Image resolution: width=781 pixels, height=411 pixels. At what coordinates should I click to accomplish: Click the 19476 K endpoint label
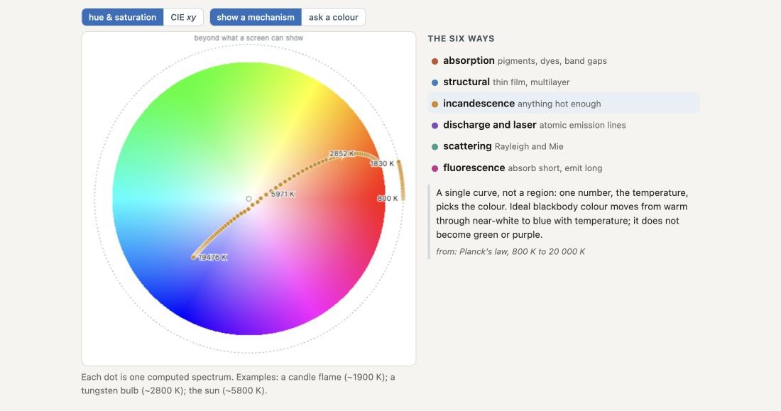click(x=213, y=258)
